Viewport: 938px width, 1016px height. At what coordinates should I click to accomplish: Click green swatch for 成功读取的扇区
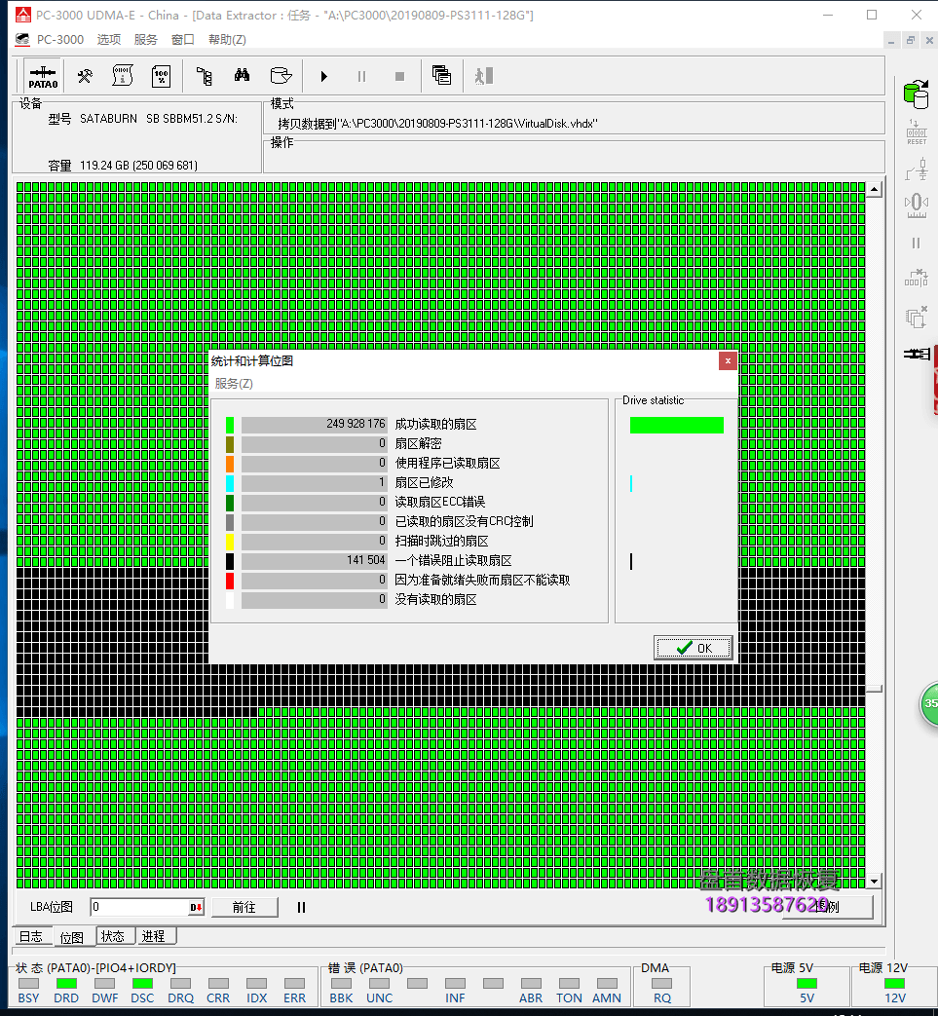click(x=230, y=425)
